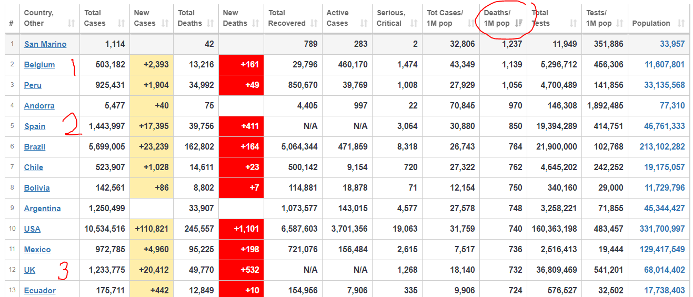The width and height of the screenshot is (693, 297).
Task: Click Tot Cases/1M pop column header
Action: tap(445, 18)
